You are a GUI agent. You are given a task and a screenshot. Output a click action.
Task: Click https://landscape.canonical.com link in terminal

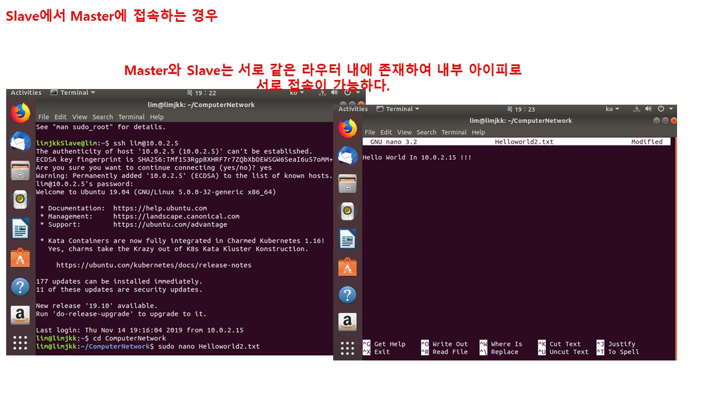[176, 216]
